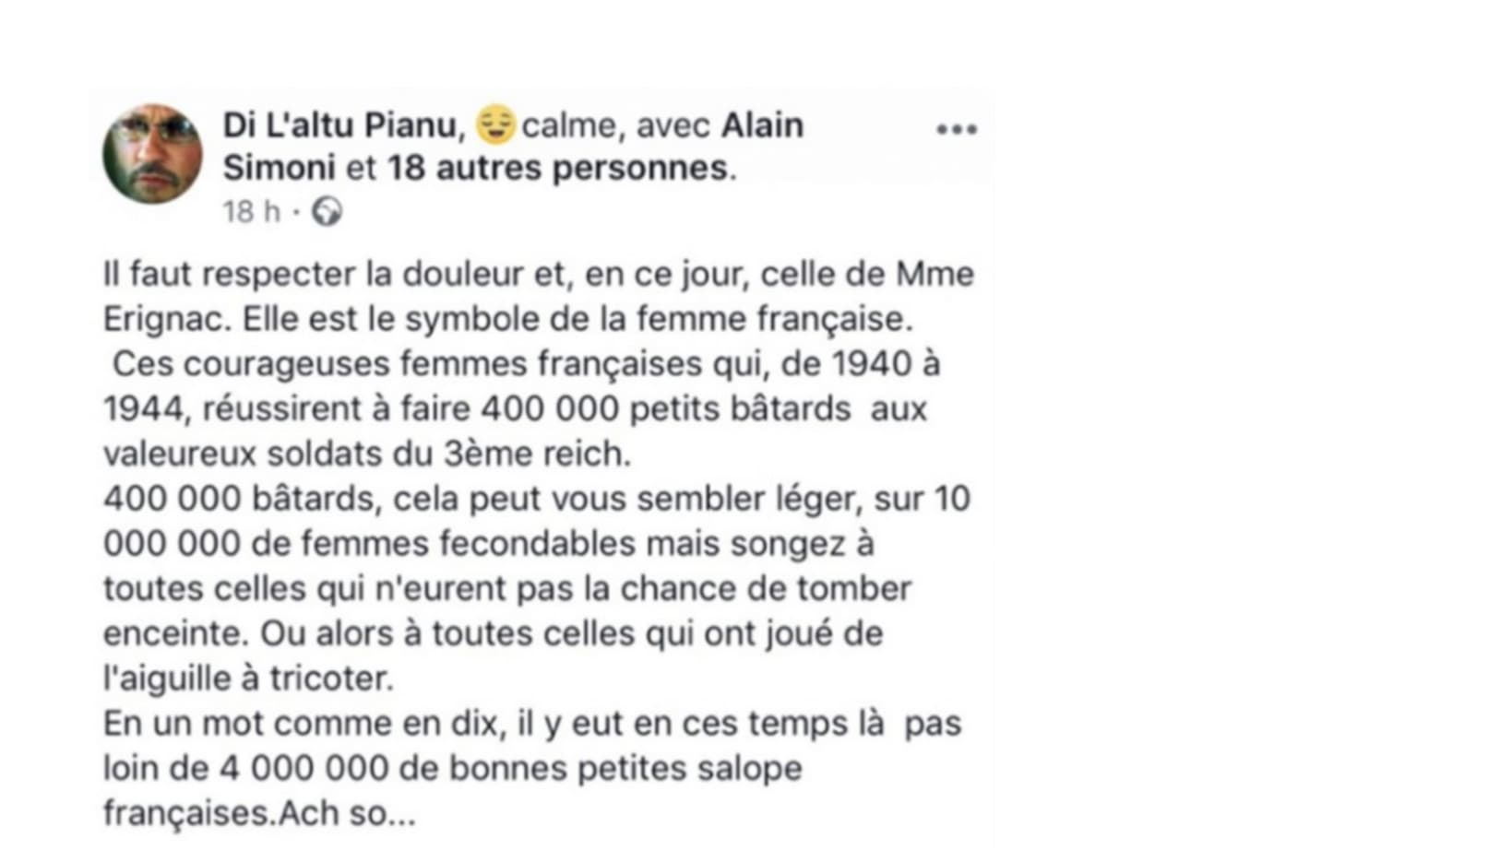Viewport: 1512px width, 850px height.
Task: Show the 18 autres personnes list
Action: click(557, 169)
